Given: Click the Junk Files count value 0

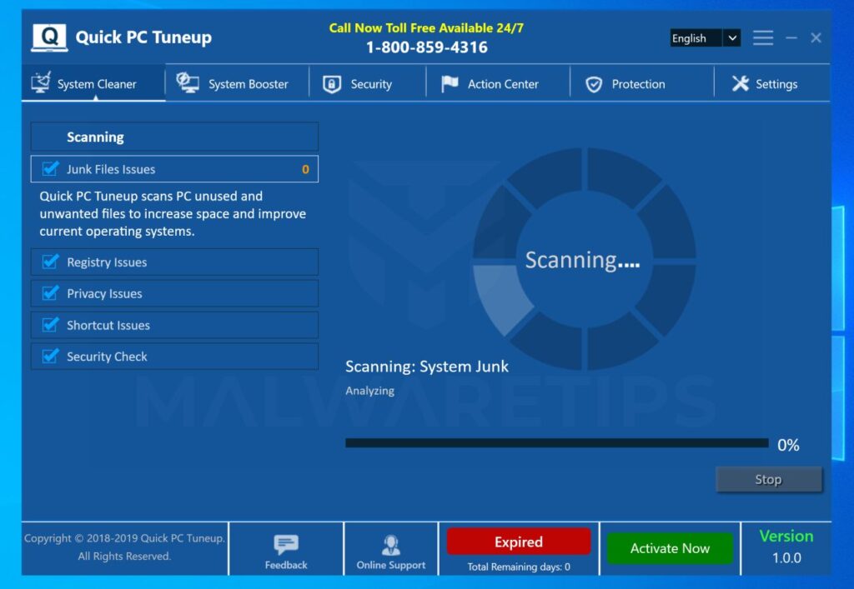Looking at the screenshot, I should point(305,169).
